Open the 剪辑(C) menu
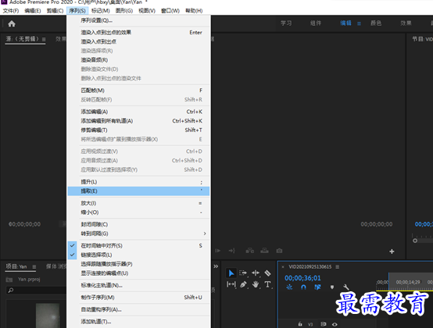The image size is (433, 328). coord(55,11)
